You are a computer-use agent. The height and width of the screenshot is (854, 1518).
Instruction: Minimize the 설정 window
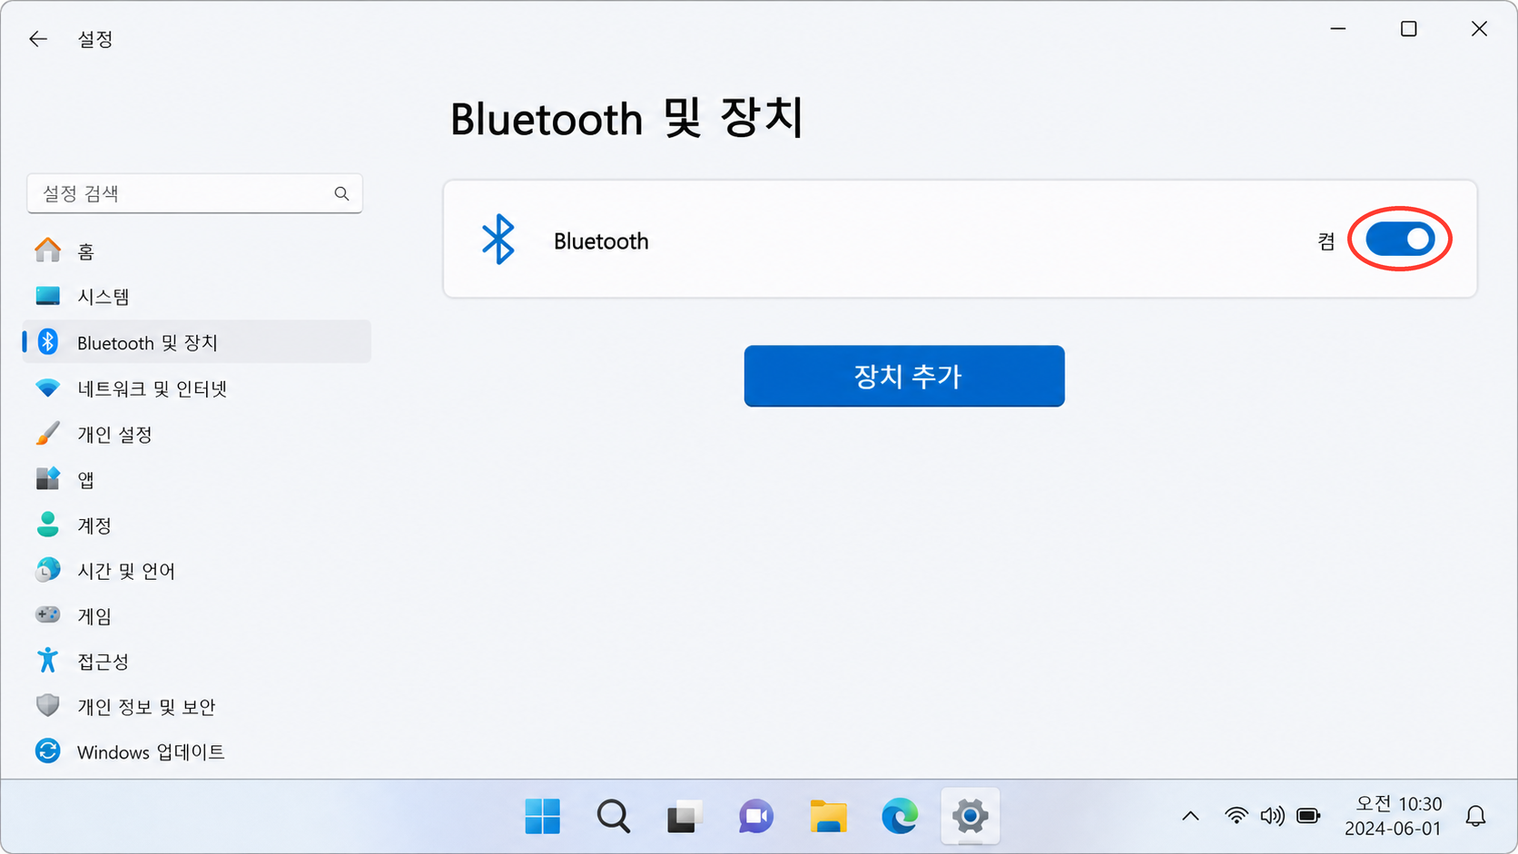pos(1338,29)
